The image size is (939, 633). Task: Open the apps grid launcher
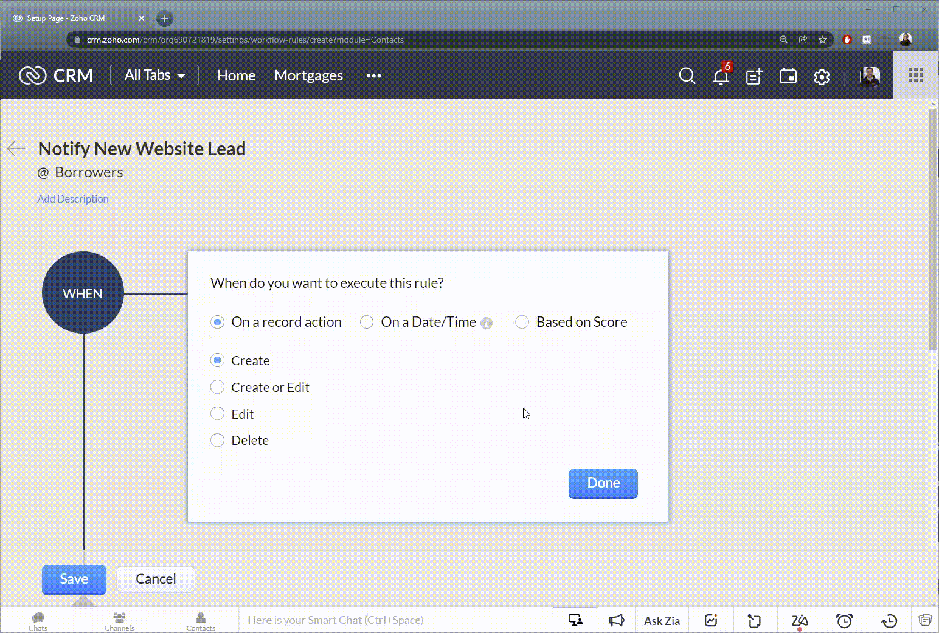click(x=915, y=75)
